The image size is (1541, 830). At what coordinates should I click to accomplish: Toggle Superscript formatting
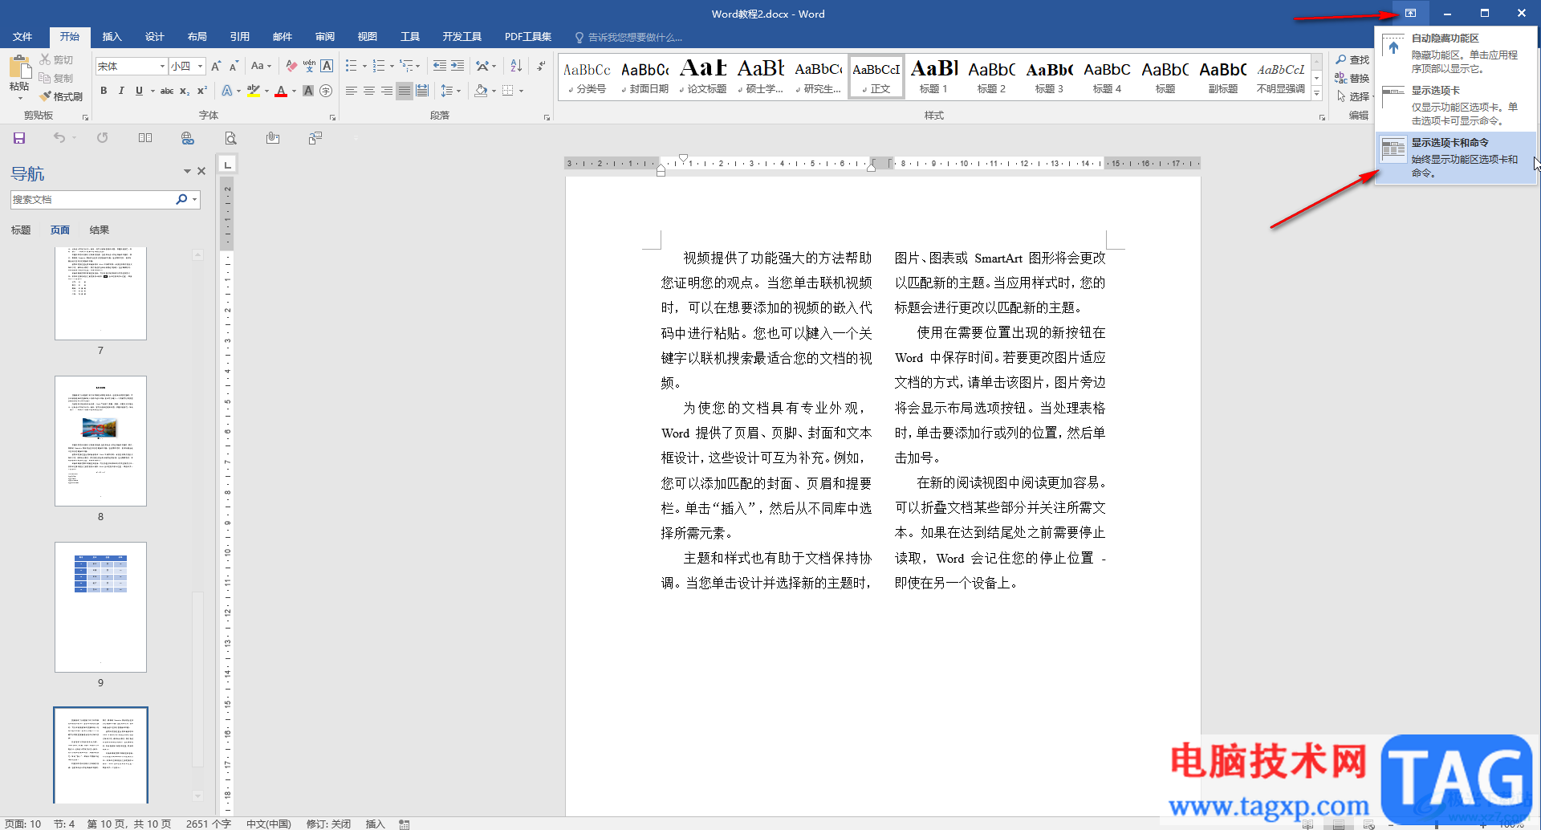coord(202,91)
